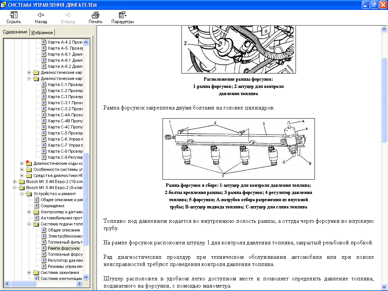This screenshot has height=291, width=388.
Task: Open the Параметры options button
Action: pyautogui.click(x=122, y=18)
